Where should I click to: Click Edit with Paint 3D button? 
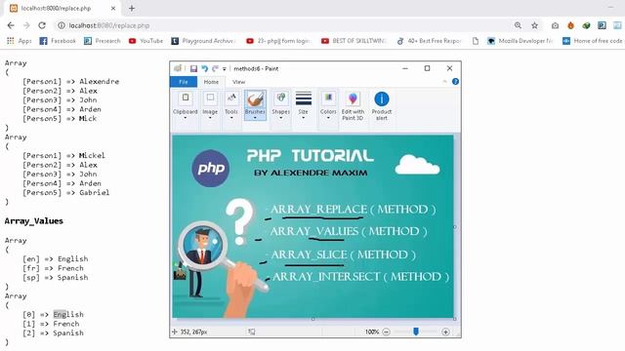[353, 106]
